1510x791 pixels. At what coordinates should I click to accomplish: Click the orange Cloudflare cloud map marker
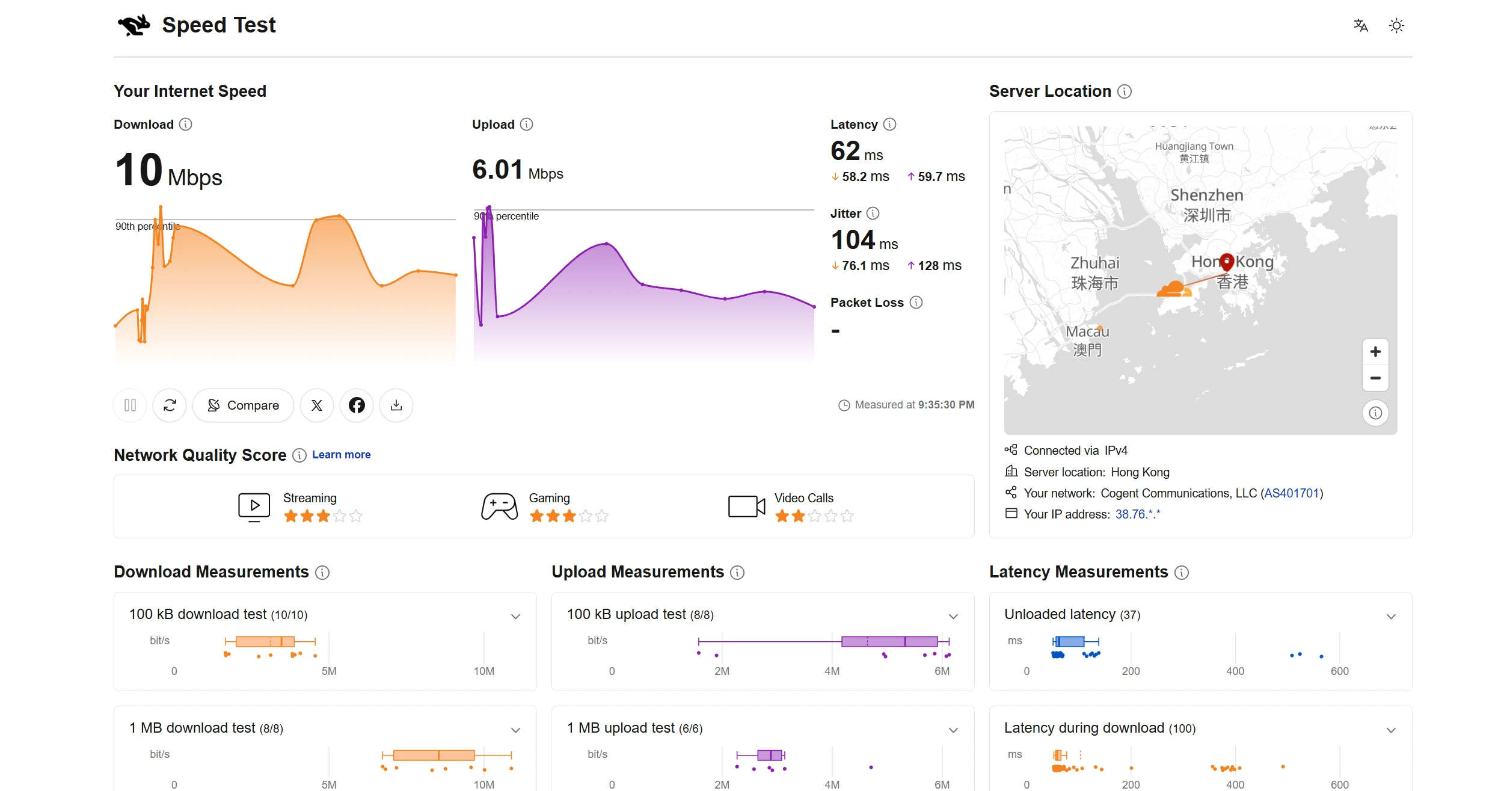tap(1173, 290)
